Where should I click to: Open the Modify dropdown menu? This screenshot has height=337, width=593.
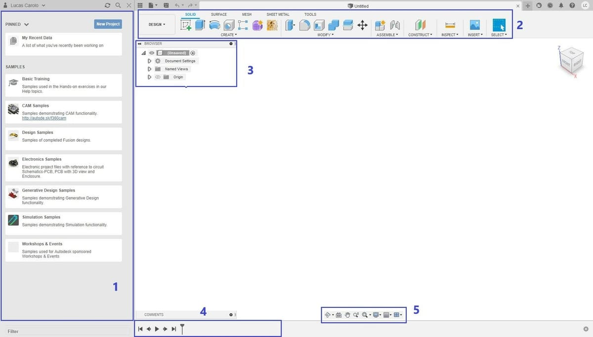click(x=326, y=35)
